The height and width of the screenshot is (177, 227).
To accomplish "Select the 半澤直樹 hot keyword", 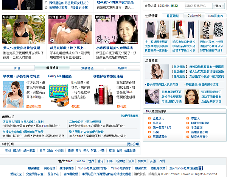I will click(197, 127).
